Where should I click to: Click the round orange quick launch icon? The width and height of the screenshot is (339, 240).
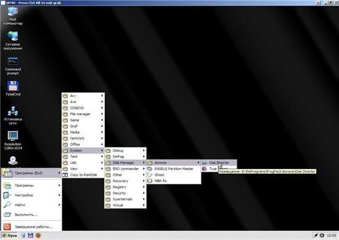click(x=38, y=236)
